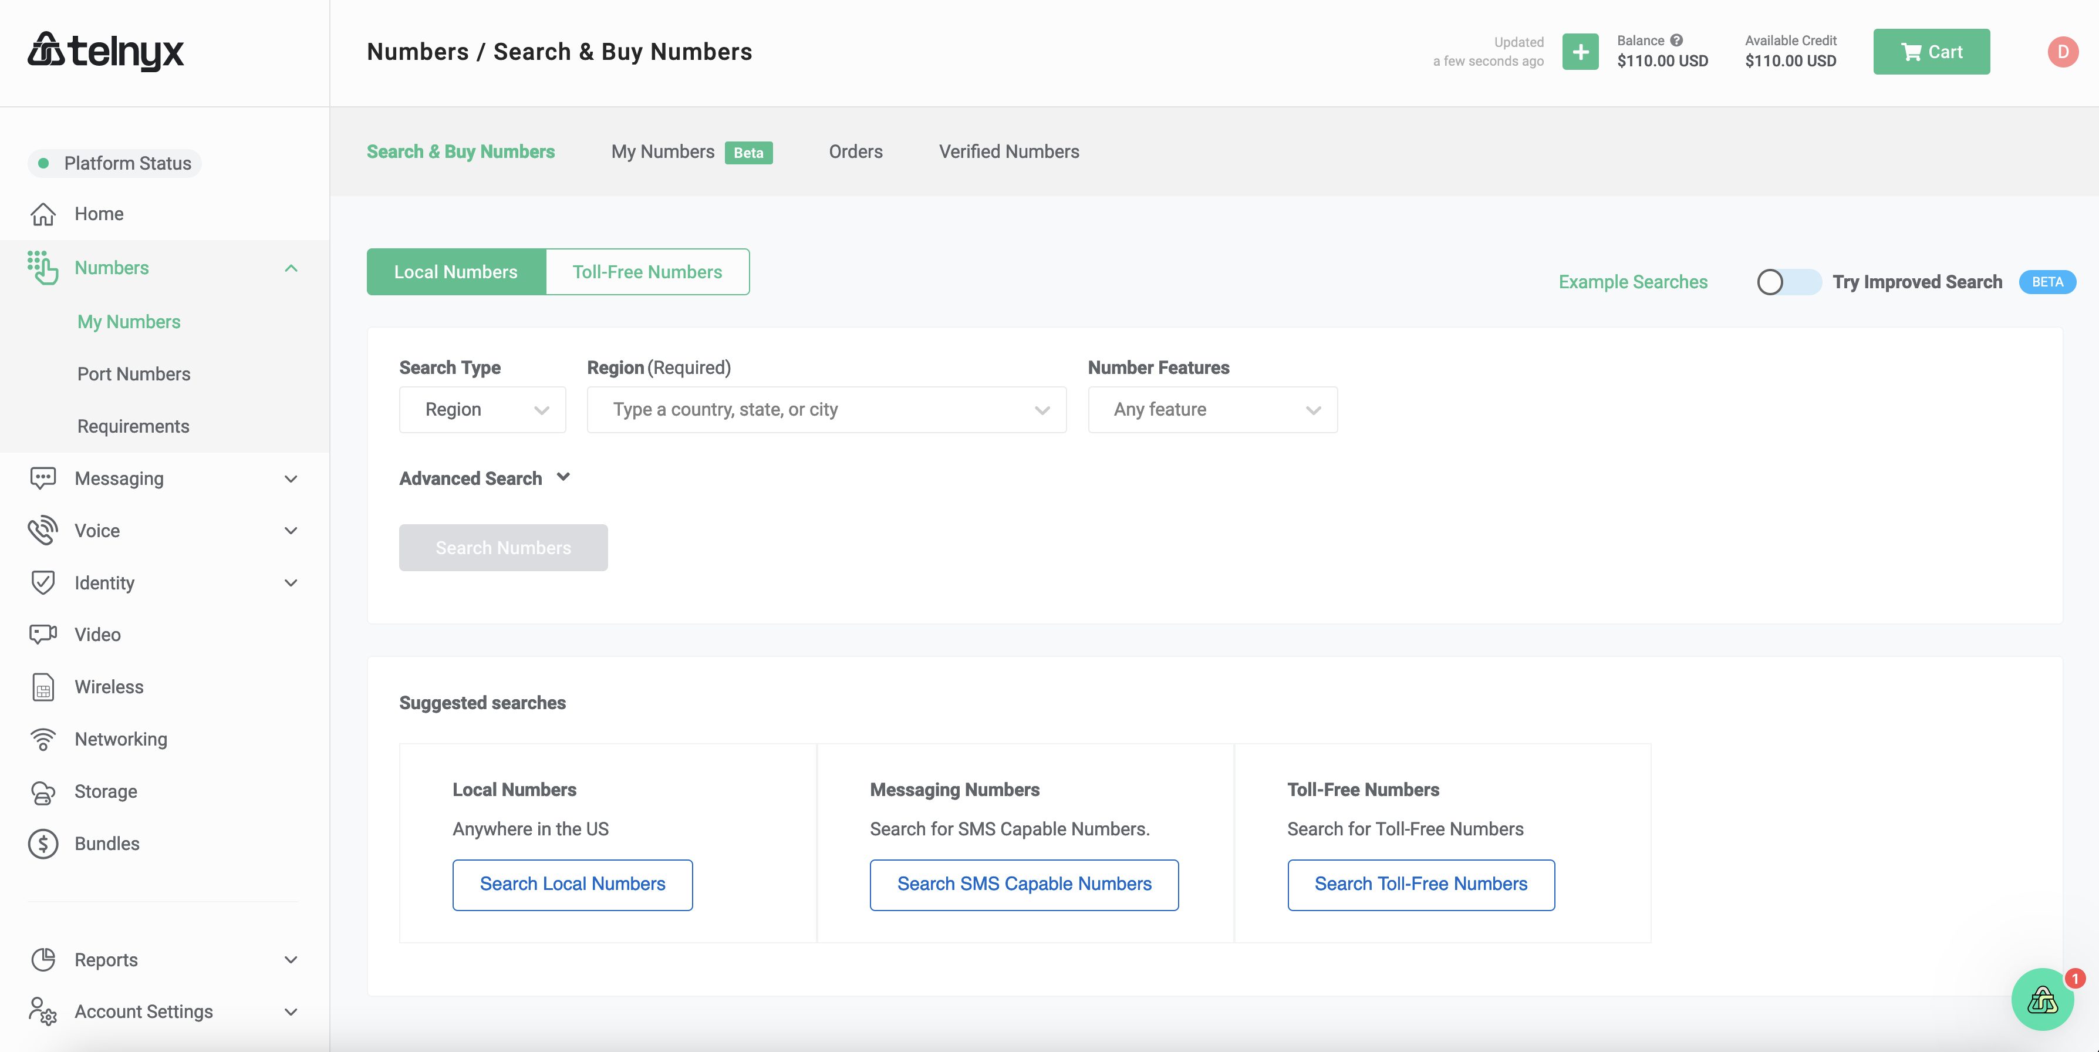This screenshot has width=2099, height=1052.
Task: Click Search Toll-Free Numbers button
Action: tap(1420, 884)
